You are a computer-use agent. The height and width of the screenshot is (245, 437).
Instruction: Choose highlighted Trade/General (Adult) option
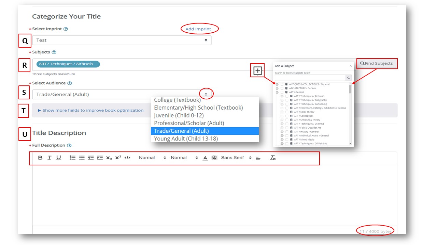coord(205,131)
